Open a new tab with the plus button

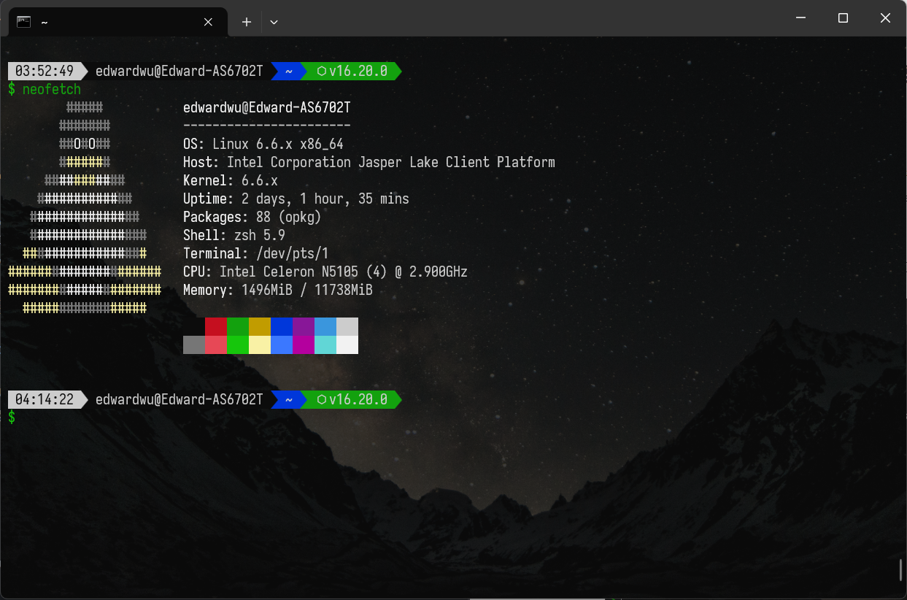tap(247, 22)
